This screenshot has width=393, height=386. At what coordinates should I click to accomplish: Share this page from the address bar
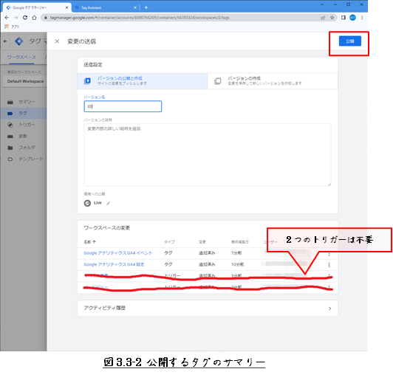click(x=323, y=18)
